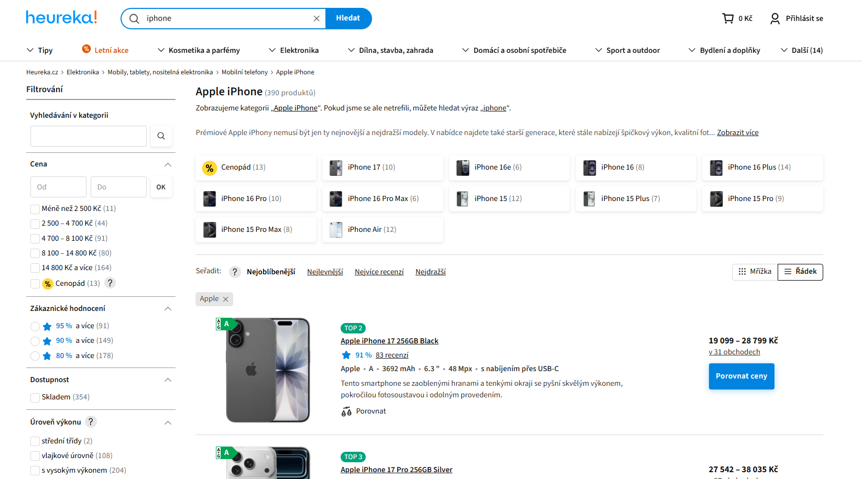The image size is (862, 479).
Task: Click the iPhone 16 Plus thumbnail icon
Action: (716, 168)
